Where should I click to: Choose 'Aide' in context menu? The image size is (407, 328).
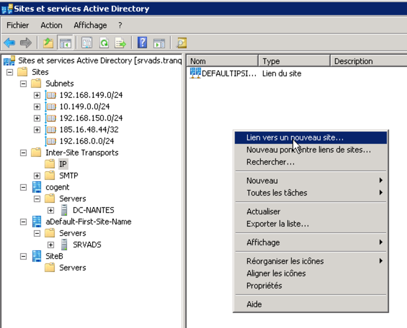click(x=311, y=304)
